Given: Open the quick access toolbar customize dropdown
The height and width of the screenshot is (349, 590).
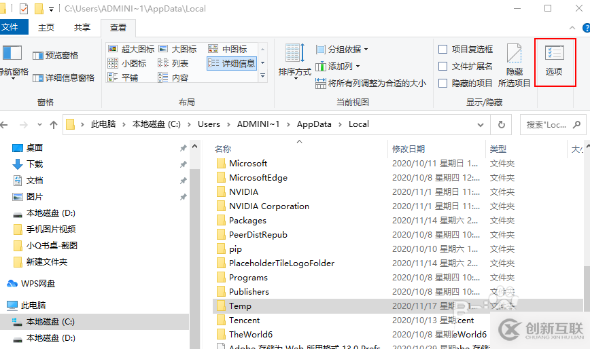Looking at the screenshot, I should (x=51, y=9).
